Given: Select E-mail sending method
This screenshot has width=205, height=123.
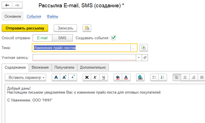Looking at the screenshot, I should pos(42,38).
